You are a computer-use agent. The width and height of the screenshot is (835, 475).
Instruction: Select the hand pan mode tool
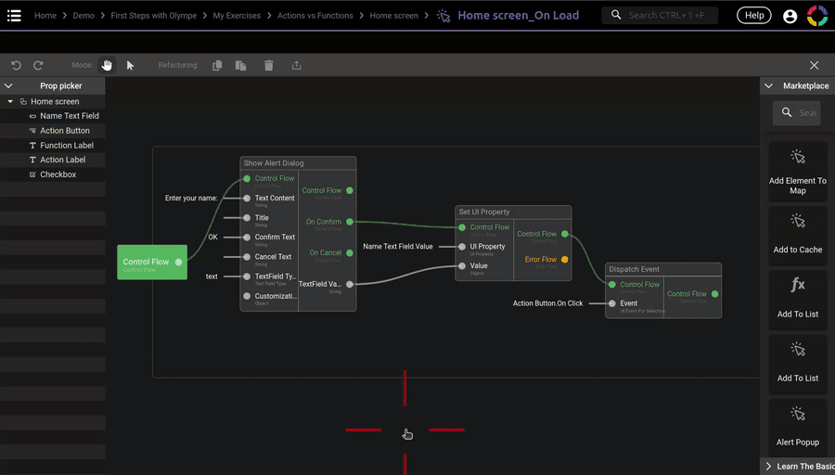[x=107, y=66]
